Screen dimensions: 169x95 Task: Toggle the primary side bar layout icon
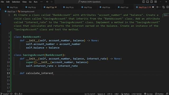click(144, 2)
